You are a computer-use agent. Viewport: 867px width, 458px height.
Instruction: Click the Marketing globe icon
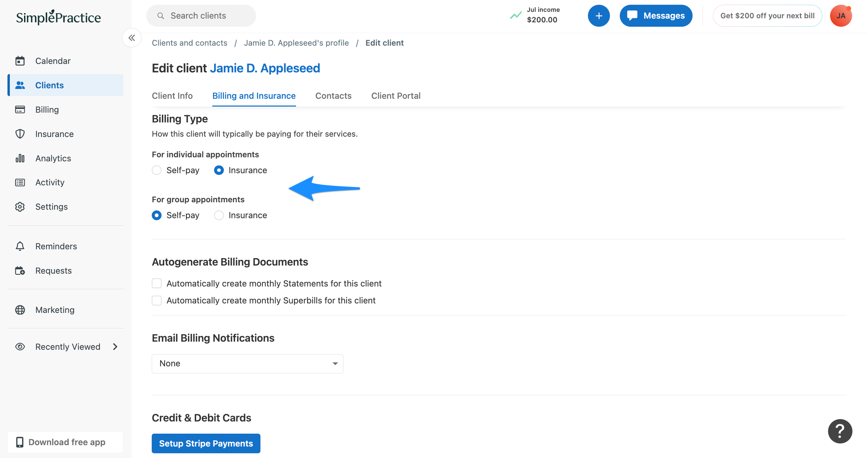(20, 310)
